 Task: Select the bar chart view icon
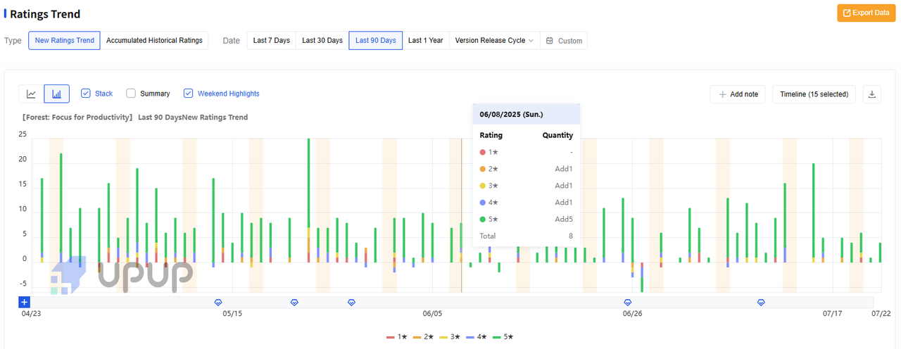click(56, 94)
